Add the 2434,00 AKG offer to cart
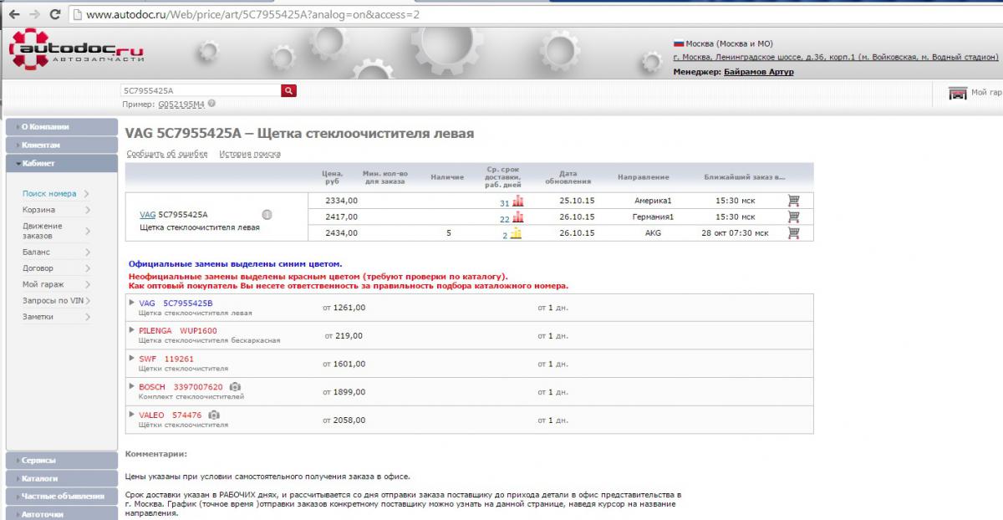The width and height of the screenshot is (1003, 520). 793,233
